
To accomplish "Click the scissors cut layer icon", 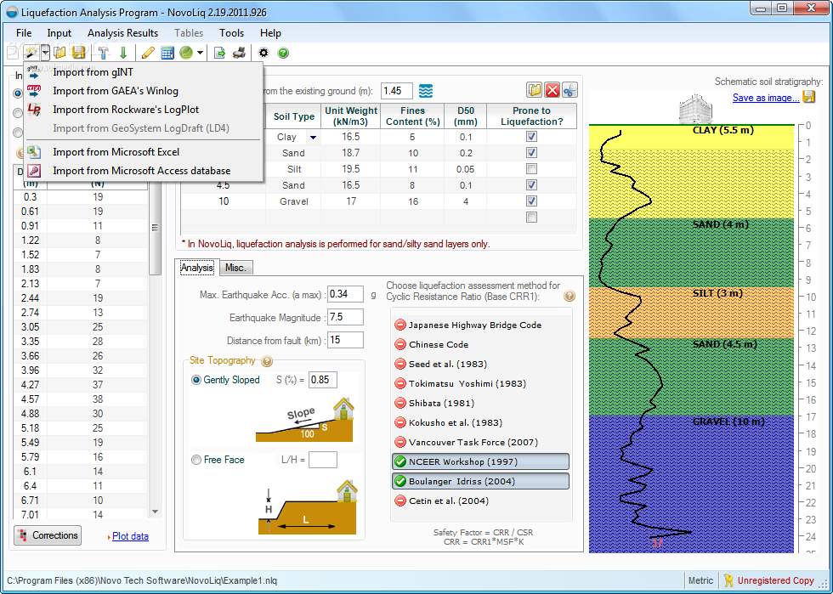I will [569, 90].
